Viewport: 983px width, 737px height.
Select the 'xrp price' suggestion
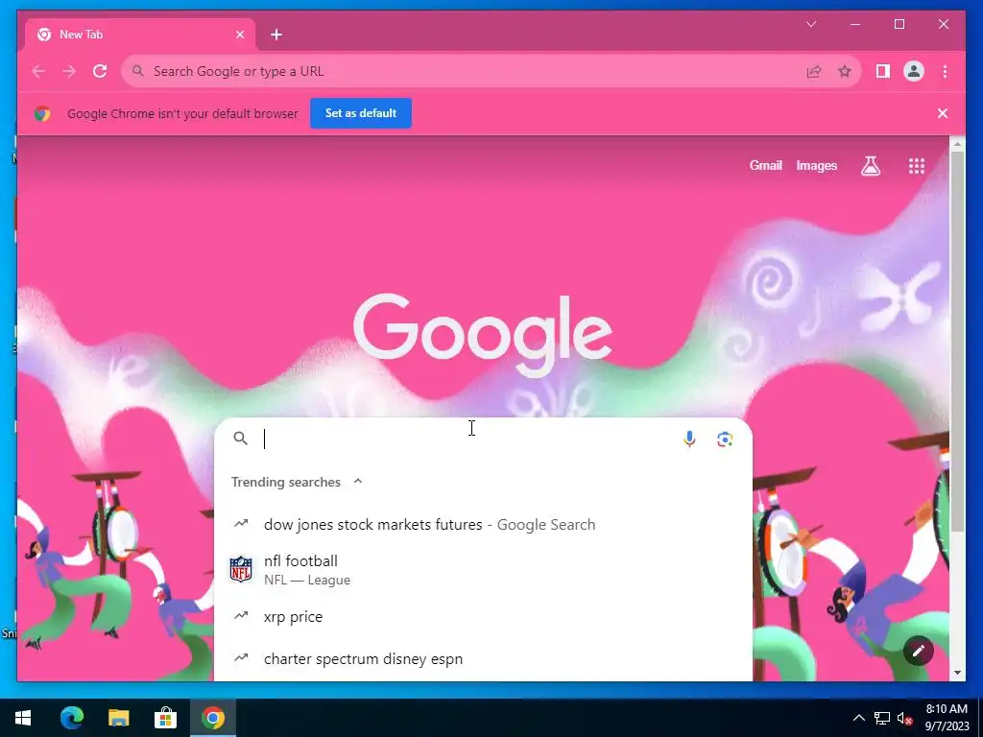click(x=483, y=617)
